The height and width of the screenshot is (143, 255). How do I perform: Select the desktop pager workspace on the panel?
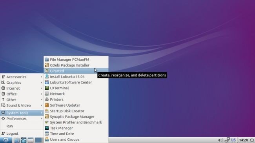38,140
